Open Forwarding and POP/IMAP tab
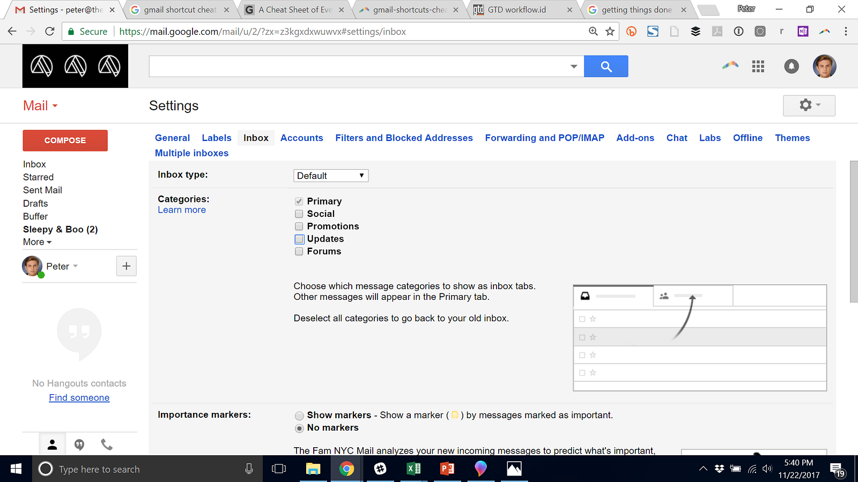Viewport: 858px width, 482px height. (545, 138)
